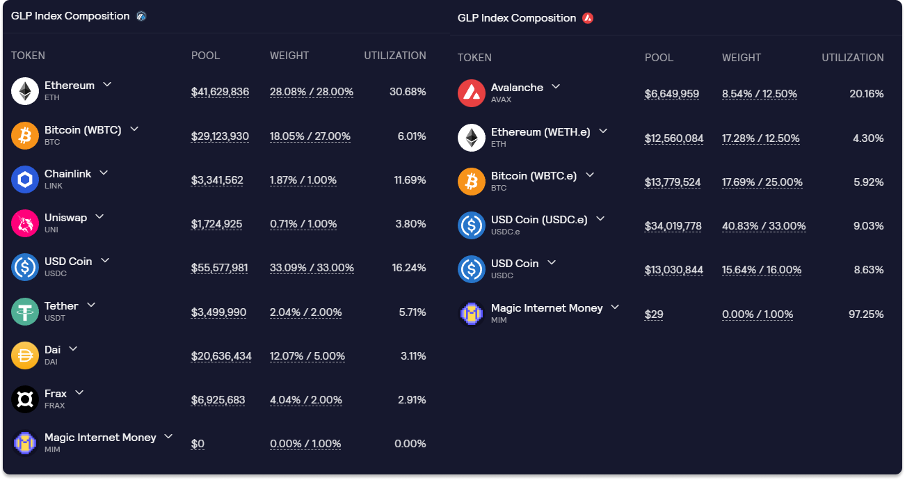The width and height of the screenshot is (905, 480).
Task: Click the Chainlink weight 1.87% / 1.00%
Action: pos(303,180)
